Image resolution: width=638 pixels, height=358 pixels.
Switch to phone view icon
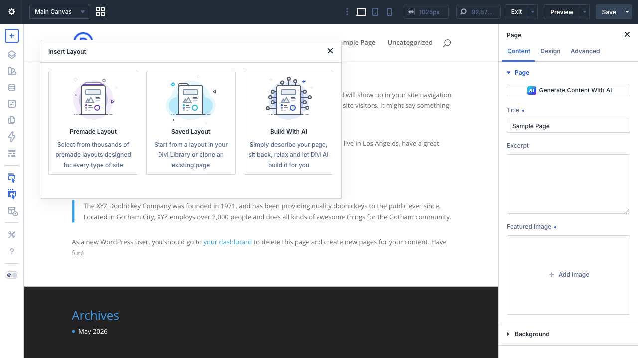389,12
